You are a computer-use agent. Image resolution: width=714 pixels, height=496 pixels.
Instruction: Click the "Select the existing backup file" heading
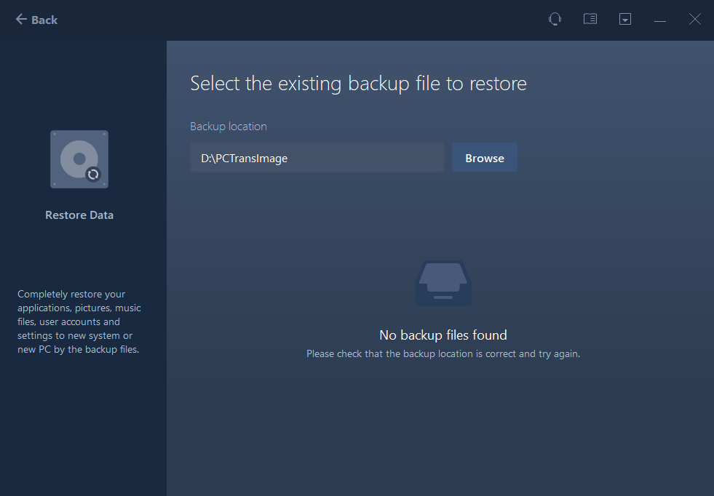click(x=358, y=84)
